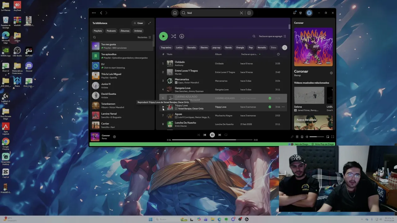Skip to previous track
Screen dimensions: 397x223
coord(205,135)
